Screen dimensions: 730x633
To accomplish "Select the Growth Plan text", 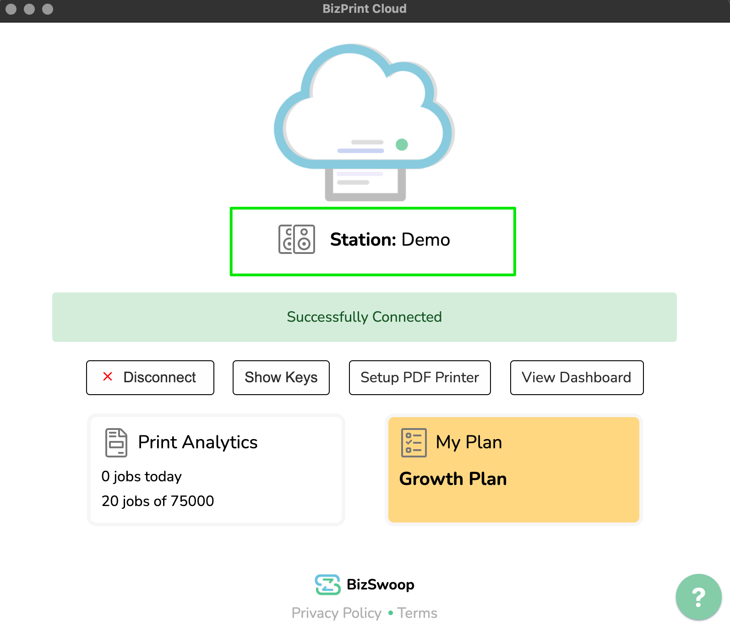I will (453, 479).
